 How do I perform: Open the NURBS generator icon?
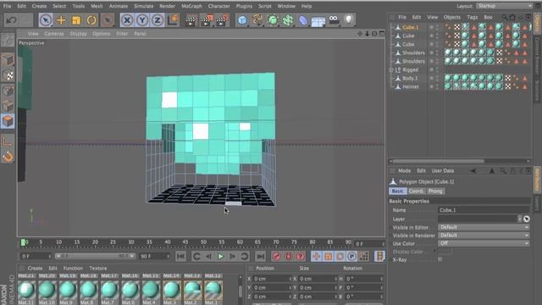(x=273, y=20)
